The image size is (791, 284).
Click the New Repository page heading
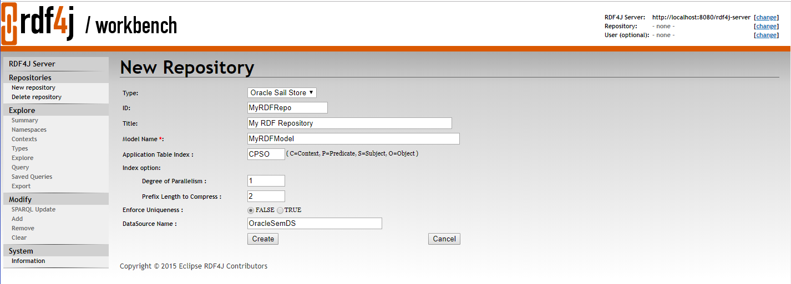point(187,68)
